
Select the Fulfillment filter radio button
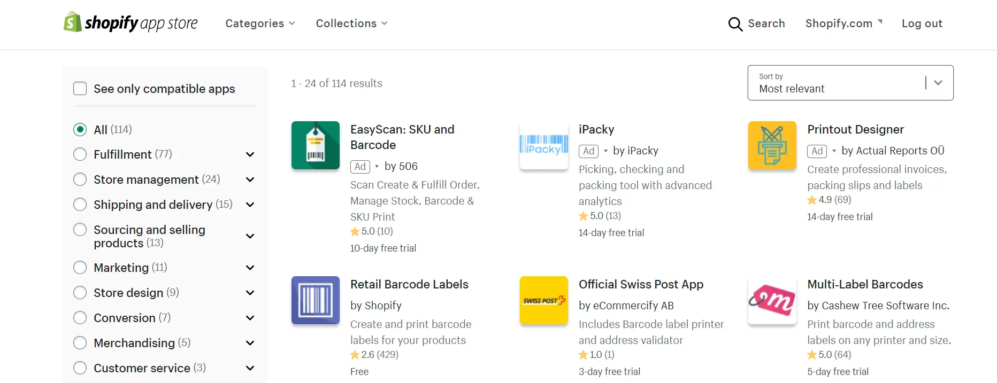point(80,154)
